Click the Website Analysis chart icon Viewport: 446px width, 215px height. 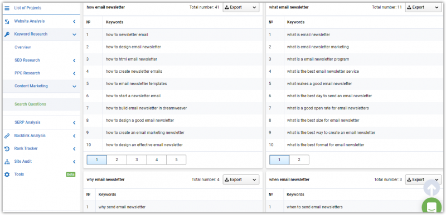point(7,22)
